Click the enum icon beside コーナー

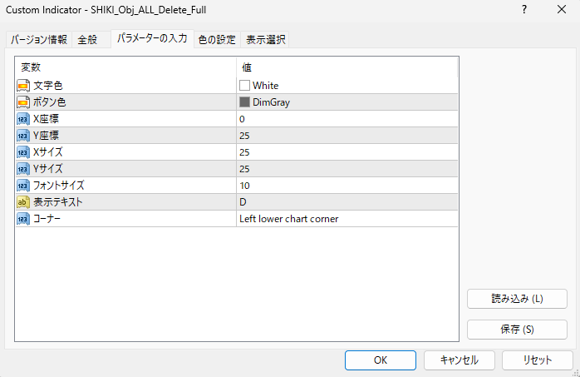[23, 219]
